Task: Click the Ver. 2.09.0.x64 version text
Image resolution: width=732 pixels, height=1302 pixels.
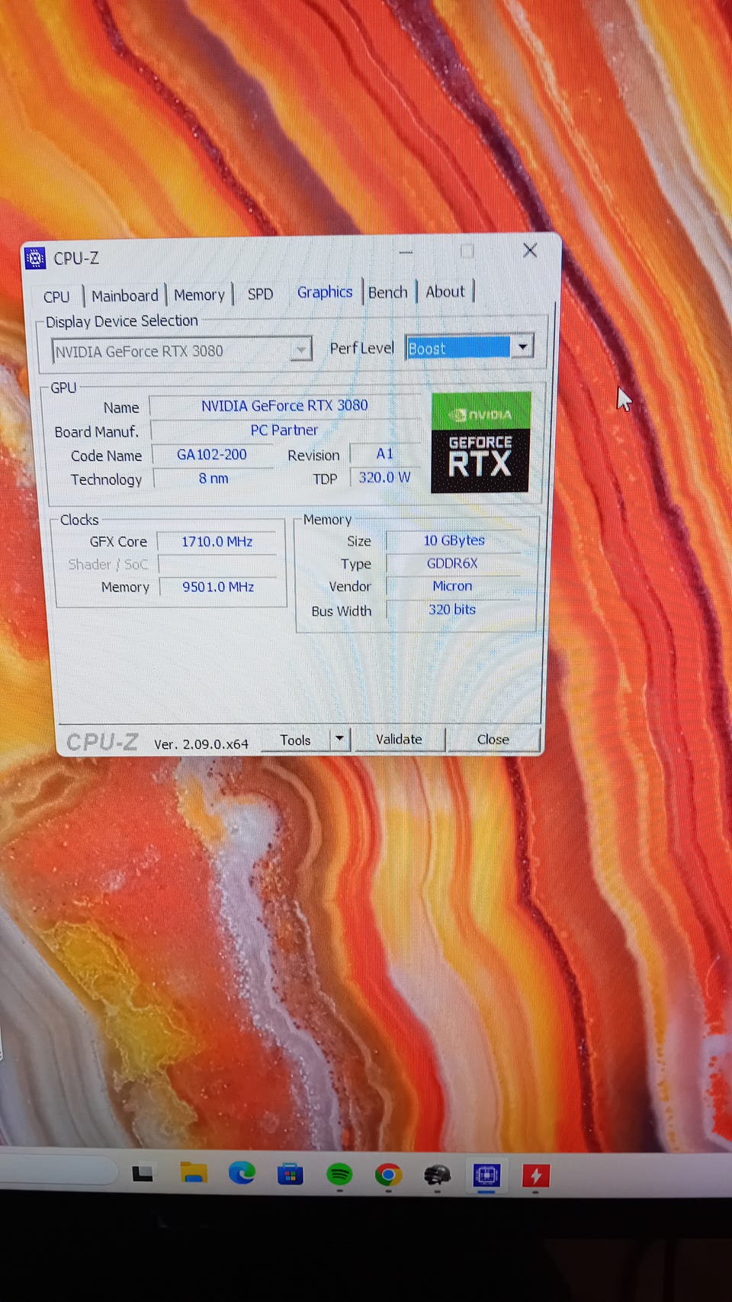Action: click(201, 744)
